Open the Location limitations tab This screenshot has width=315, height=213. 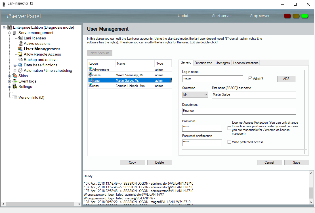246,63
